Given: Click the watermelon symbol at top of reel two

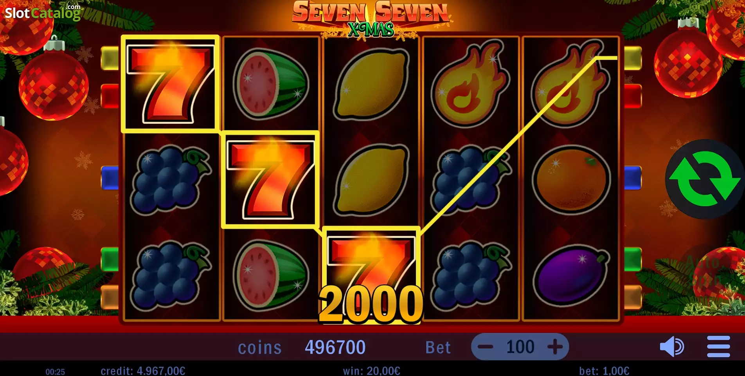Looking at the screenshot, I should 271,84.
